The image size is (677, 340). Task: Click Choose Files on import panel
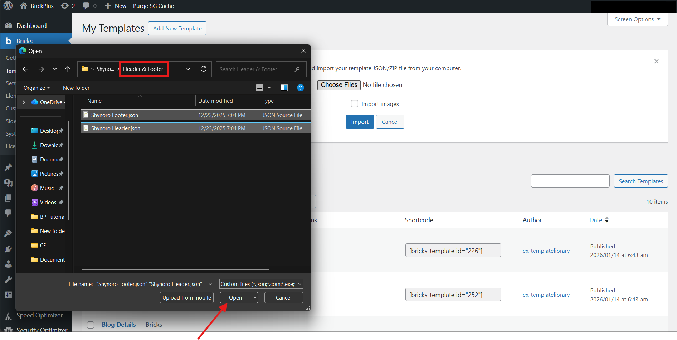coord(339,85)
